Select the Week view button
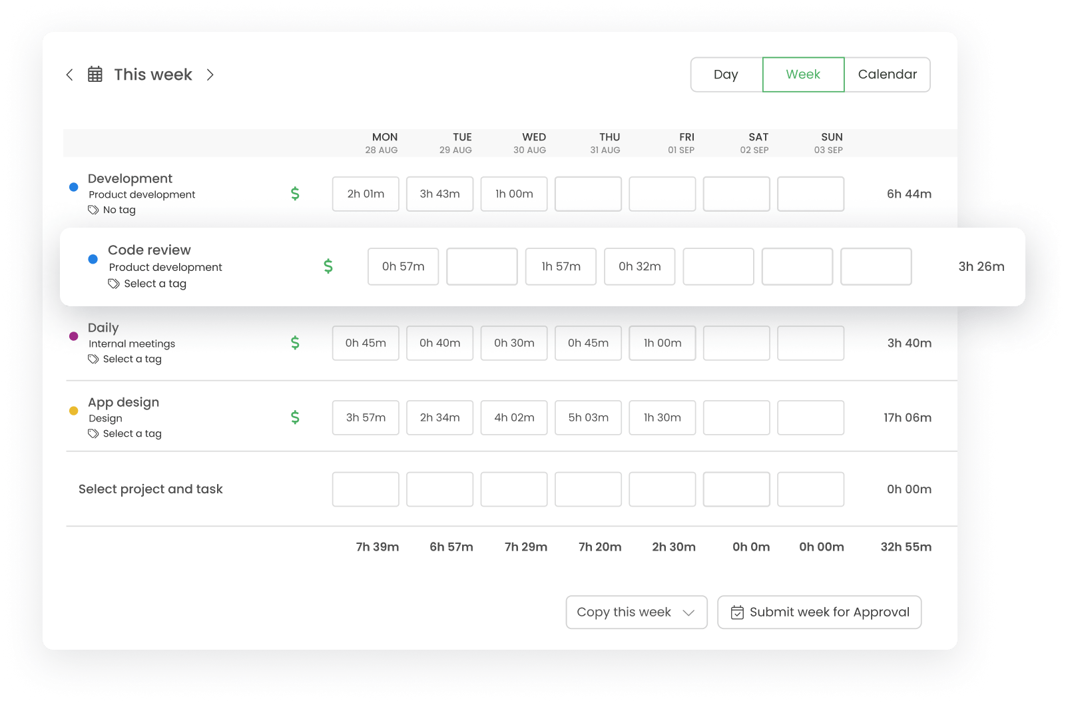The width and height of the screenshot is (1068, 703). pos(803,75)
